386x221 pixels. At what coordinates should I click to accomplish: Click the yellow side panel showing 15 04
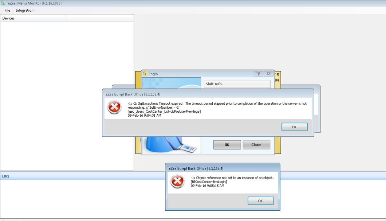pyautogui.click(x=277, y=77)
